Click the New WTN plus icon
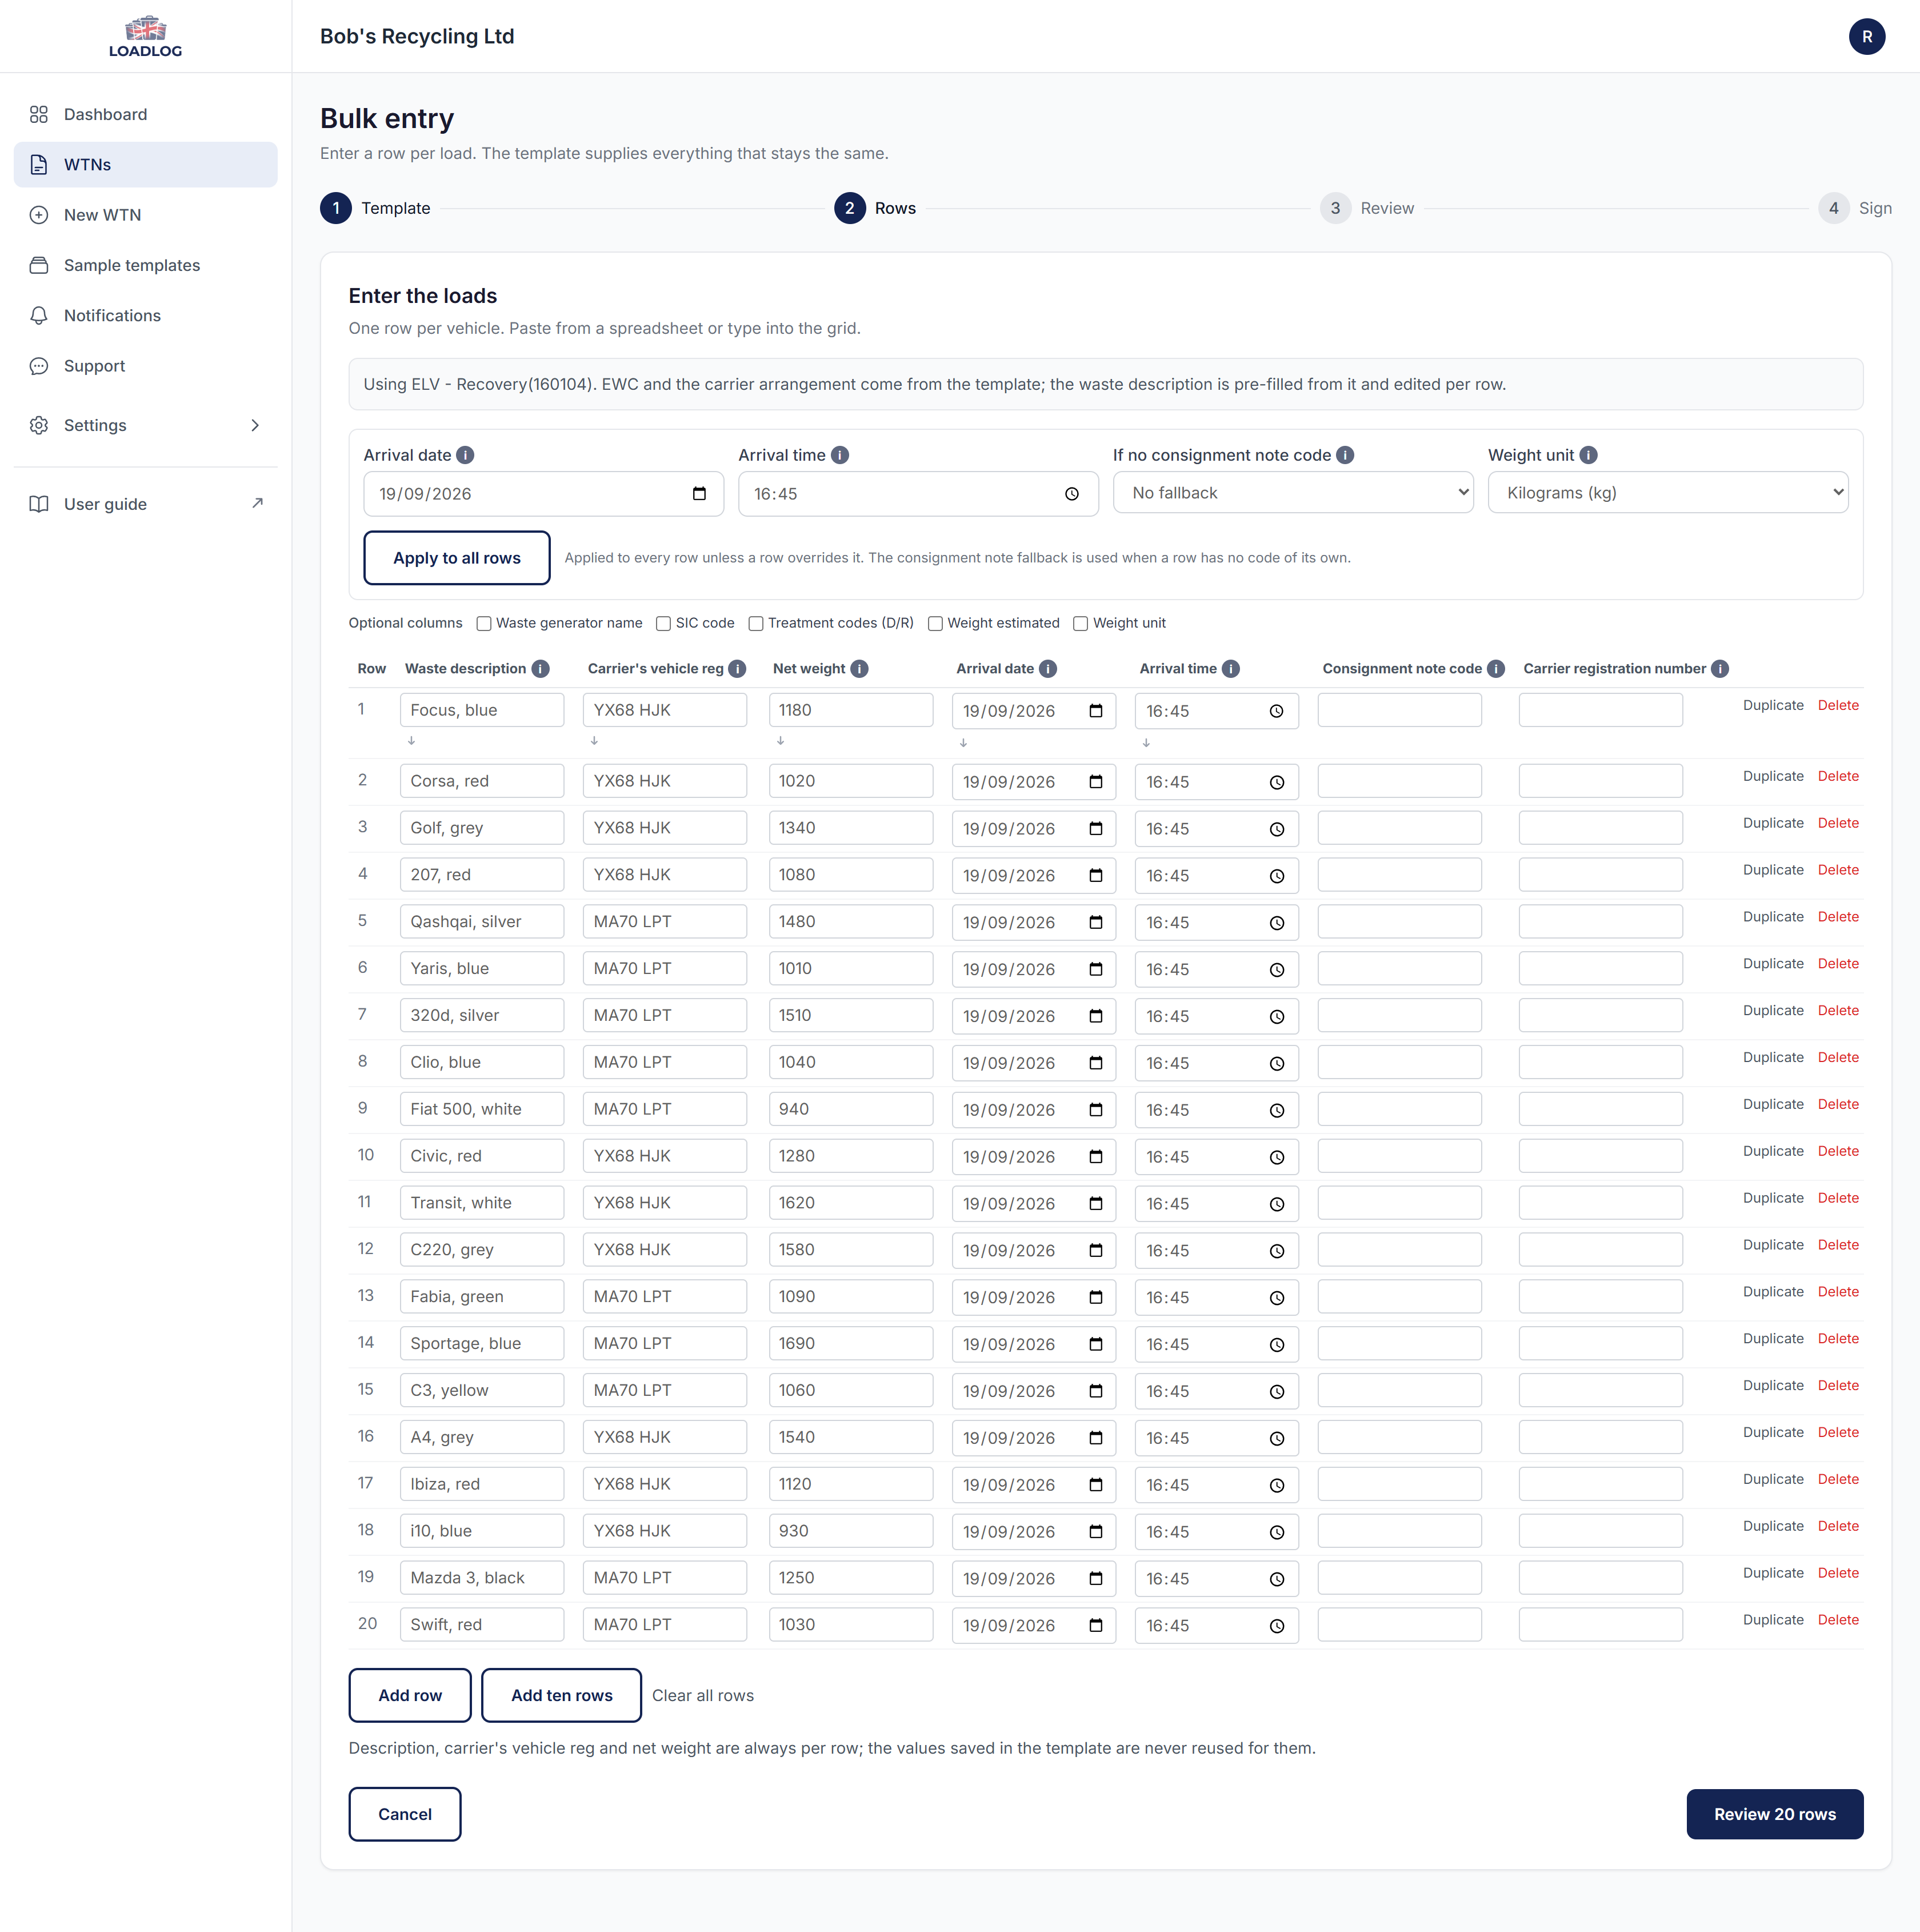 (x=39, y=215)
